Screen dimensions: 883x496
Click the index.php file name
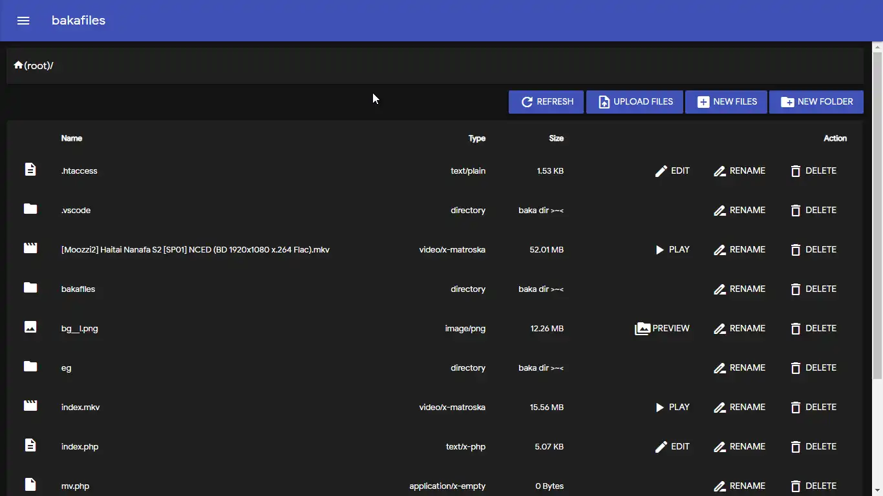tap(80, 447)
